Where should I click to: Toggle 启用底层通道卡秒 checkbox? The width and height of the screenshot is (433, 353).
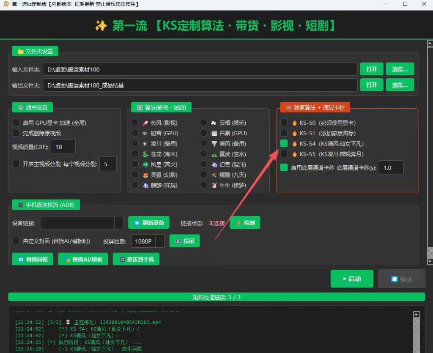[284, 167]
